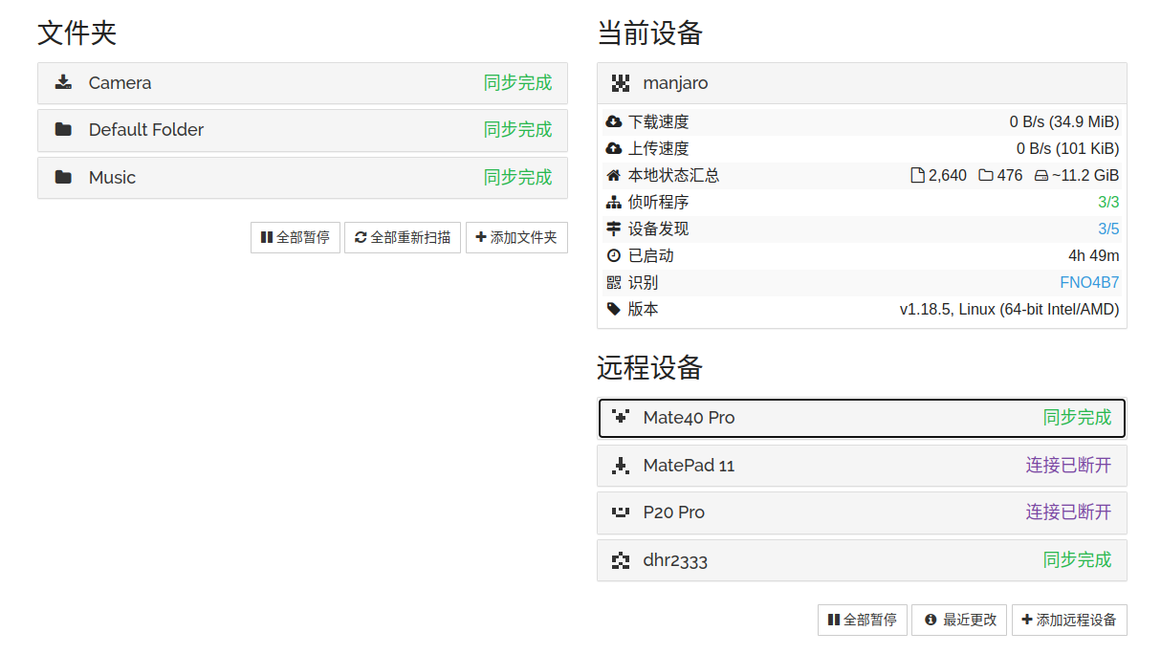Screen dimensions: 1161x654
Task: Expand the Camera folder panel
Action: [x=302, y=83]
